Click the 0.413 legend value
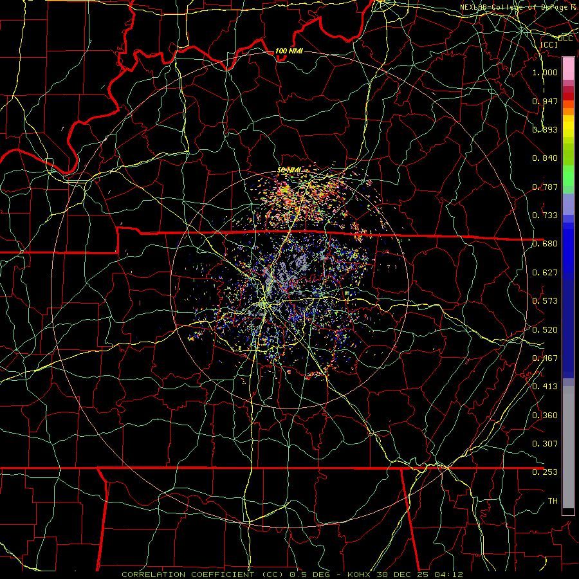The width and height of the screenshot is (579, 579). [x=545, y=387]
